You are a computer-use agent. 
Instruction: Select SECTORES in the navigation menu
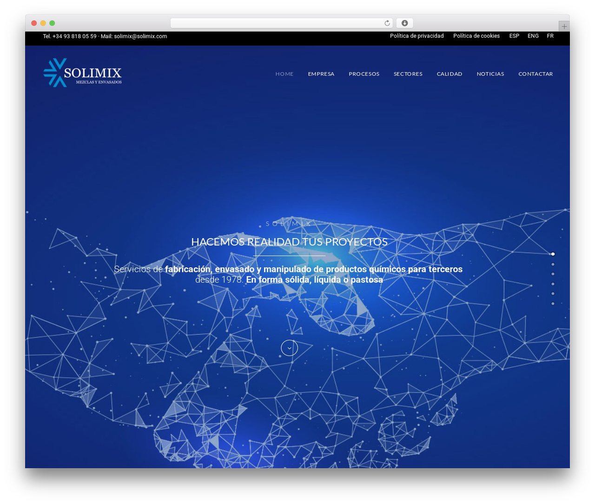click(408, 74)
